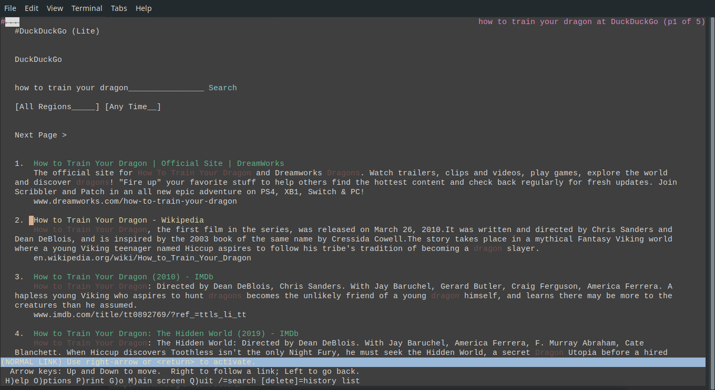Click the Arrow keys help line

(185, 372)
